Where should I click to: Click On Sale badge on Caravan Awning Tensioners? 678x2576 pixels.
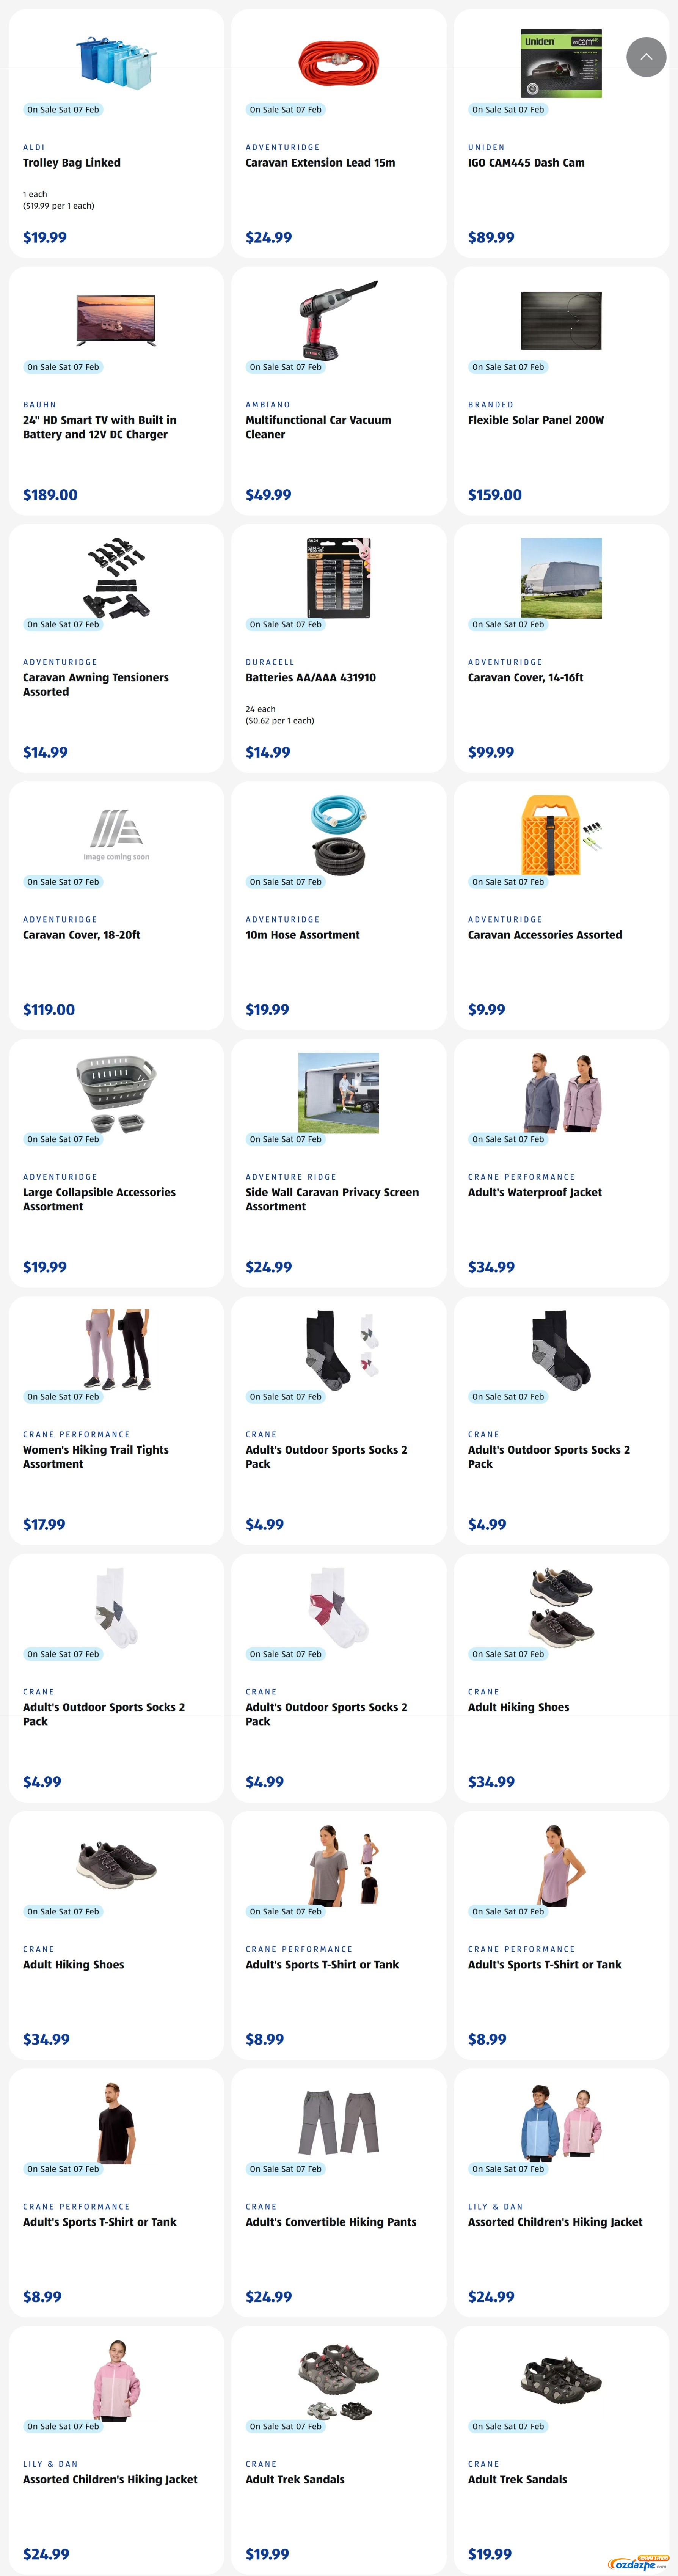coord(63,624)
